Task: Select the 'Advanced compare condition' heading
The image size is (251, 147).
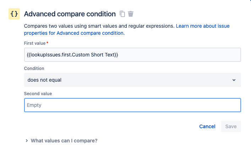Action: click(70, 14)
